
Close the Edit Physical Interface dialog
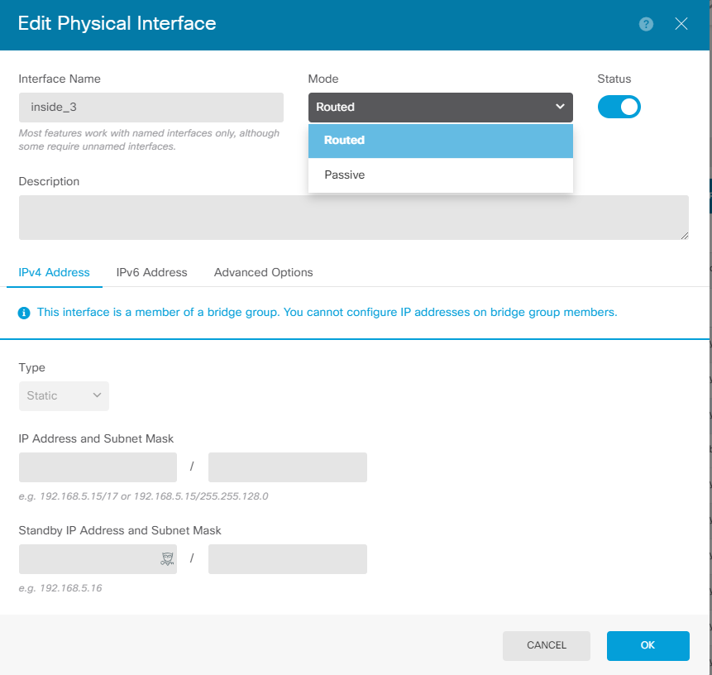coord(681,24)
